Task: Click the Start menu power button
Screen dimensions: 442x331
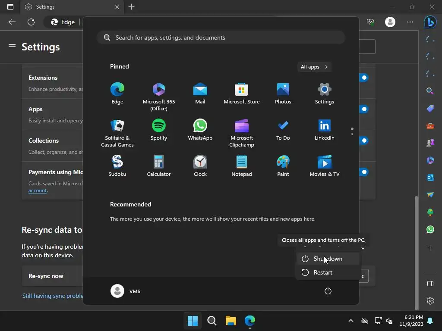Action: tap(328, 291)
